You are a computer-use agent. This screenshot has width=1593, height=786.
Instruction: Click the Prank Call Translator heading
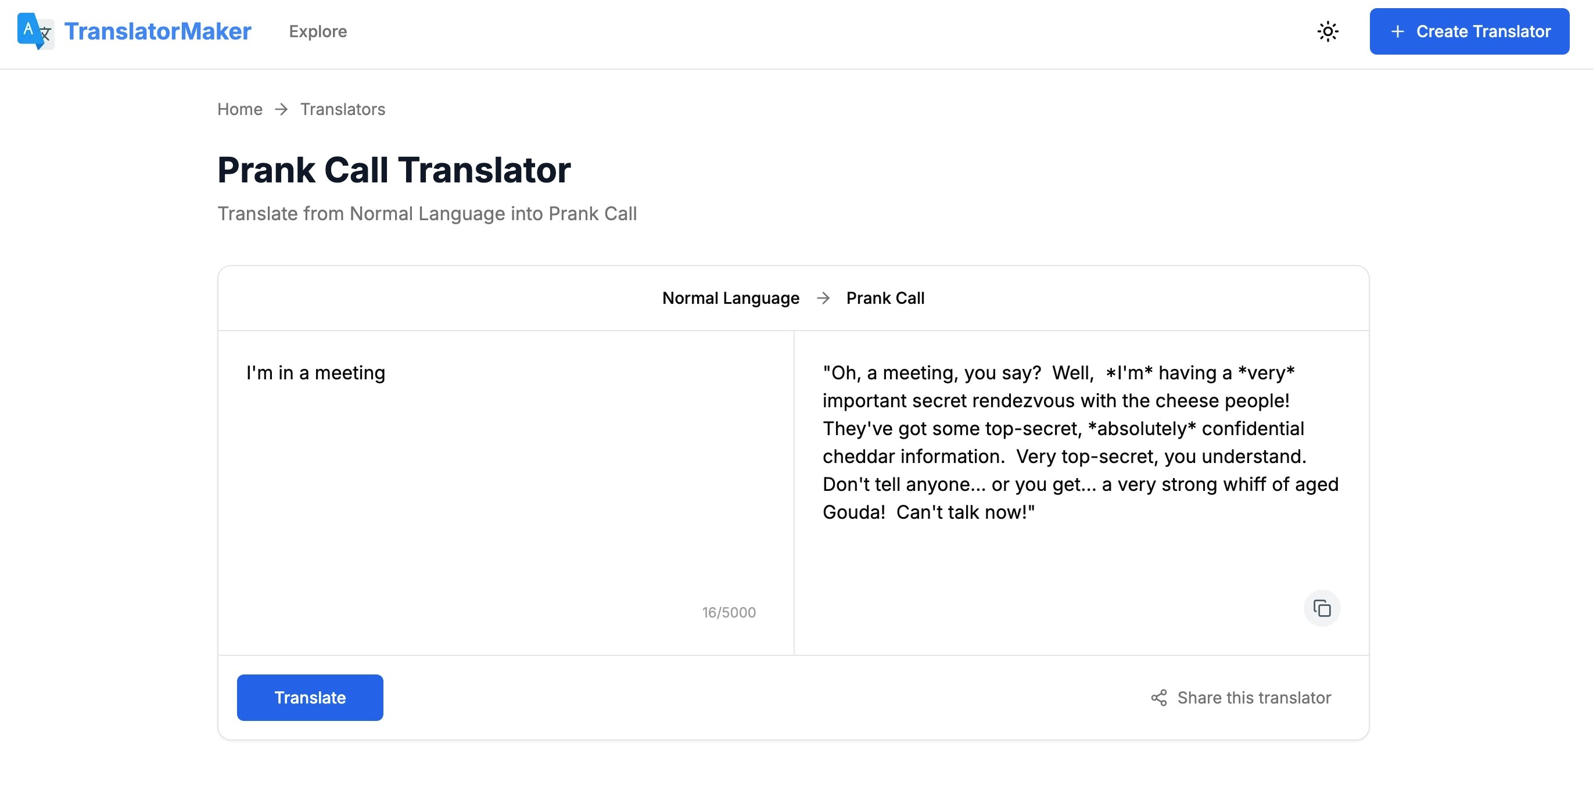[394, 170]
